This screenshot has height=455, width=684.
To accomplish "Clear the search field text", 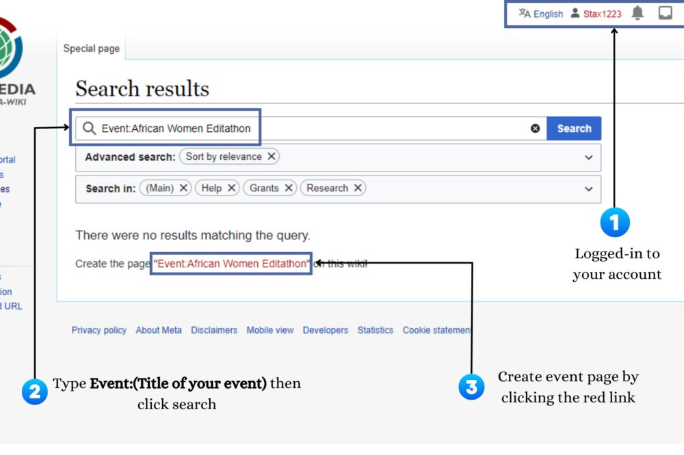I will click(x=535, y=128).
